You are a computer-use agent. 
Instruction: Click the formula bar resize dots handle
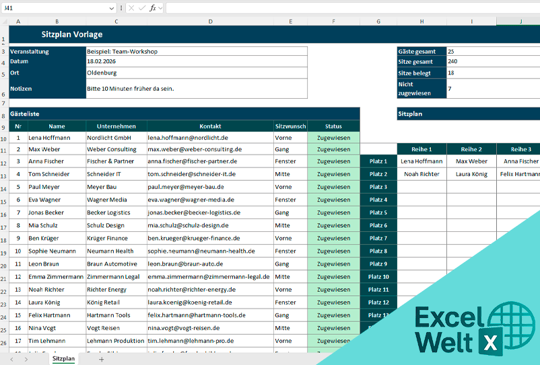pyautogui.click(x=121, y=8)
